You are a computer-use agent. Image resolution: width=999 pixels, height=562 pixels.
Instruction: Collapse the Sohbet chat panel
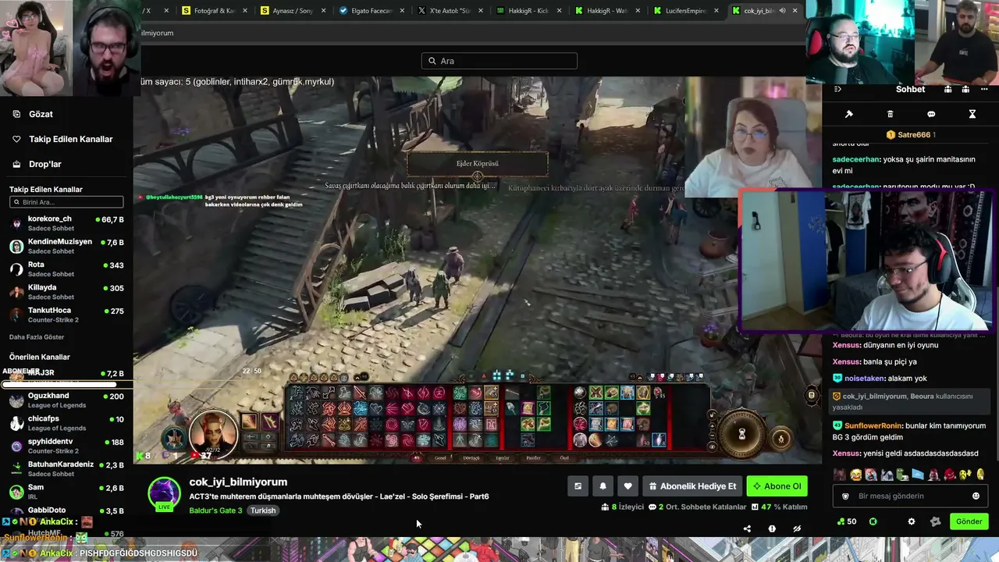[837, 89]
